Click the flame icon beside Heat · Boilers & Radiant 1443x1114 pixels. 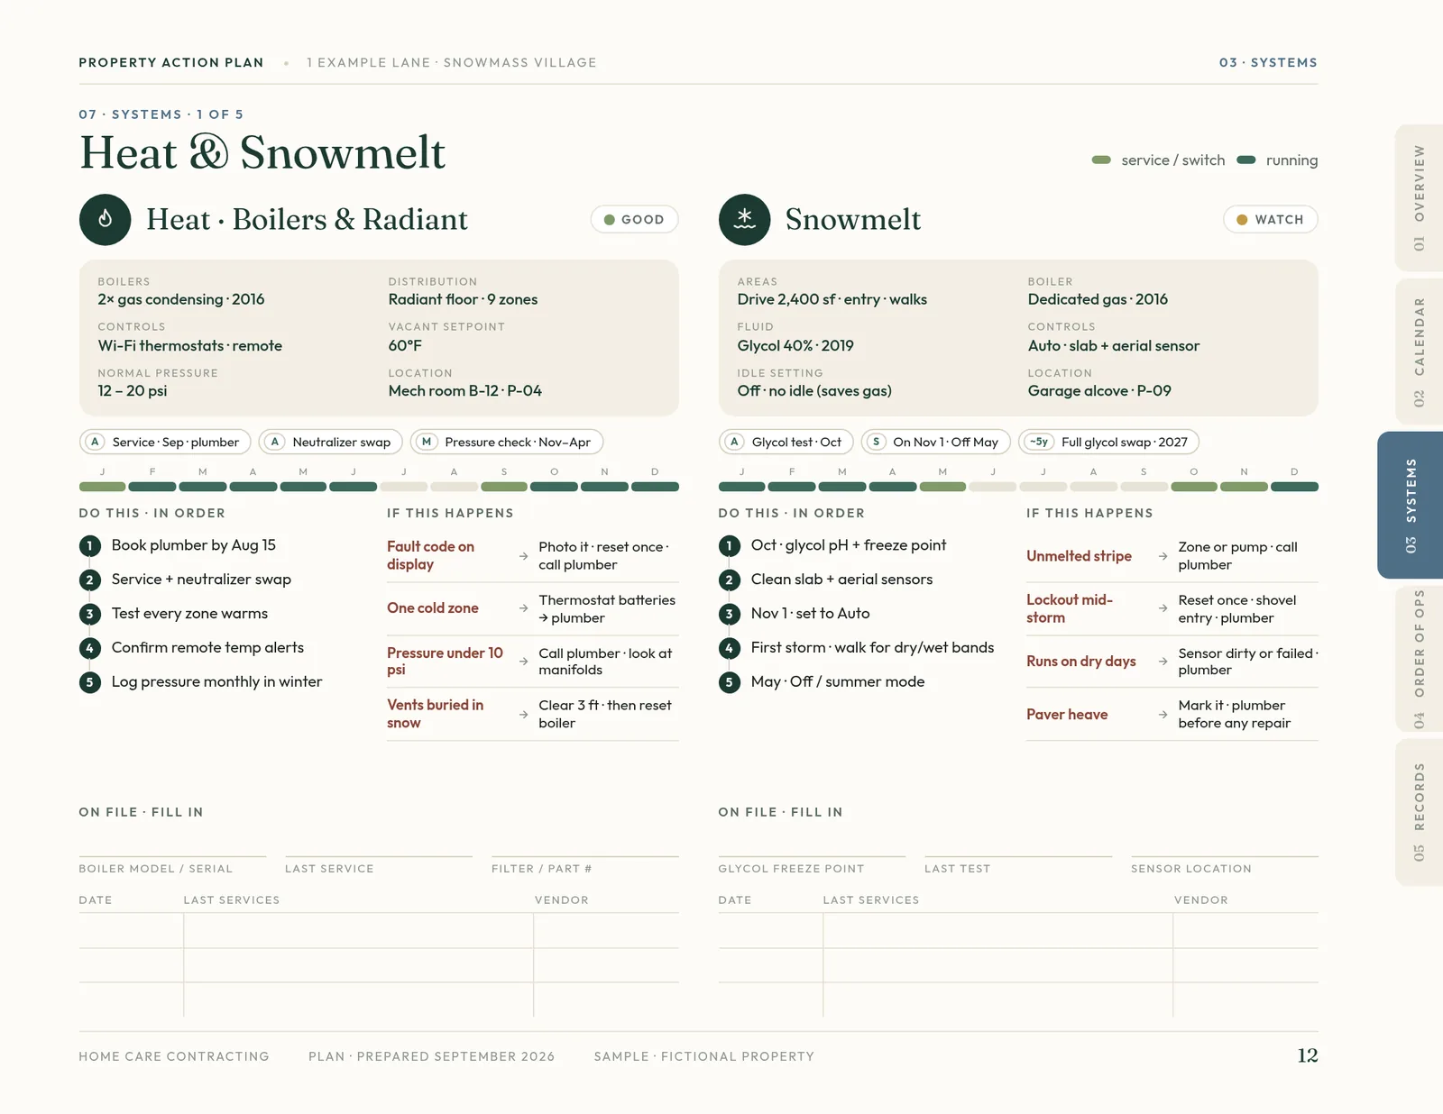click(105, 219)
